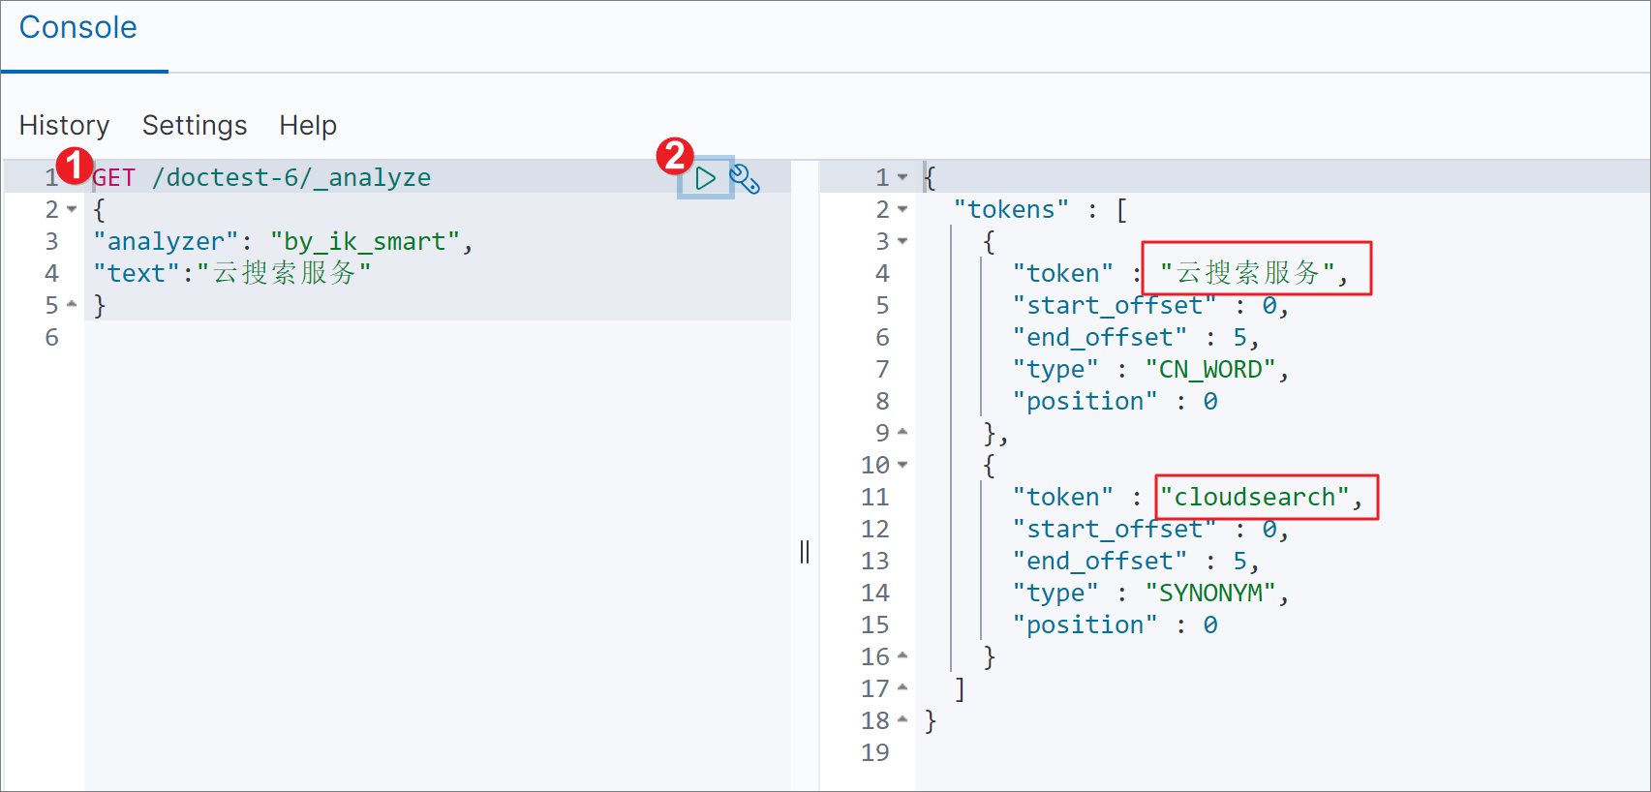
Task: Open the Console tab
Action: point(78,27)
